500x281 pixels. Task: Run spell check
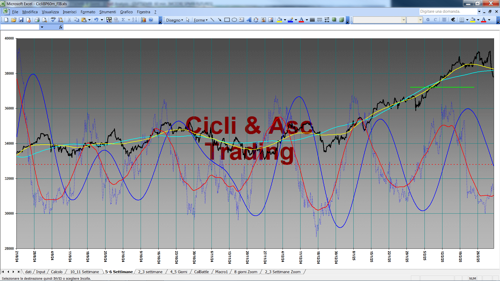(53, 20)
